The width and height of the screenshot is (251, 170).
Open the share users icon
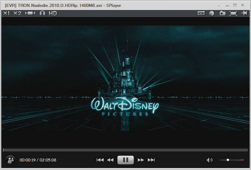tap(11, 160)
